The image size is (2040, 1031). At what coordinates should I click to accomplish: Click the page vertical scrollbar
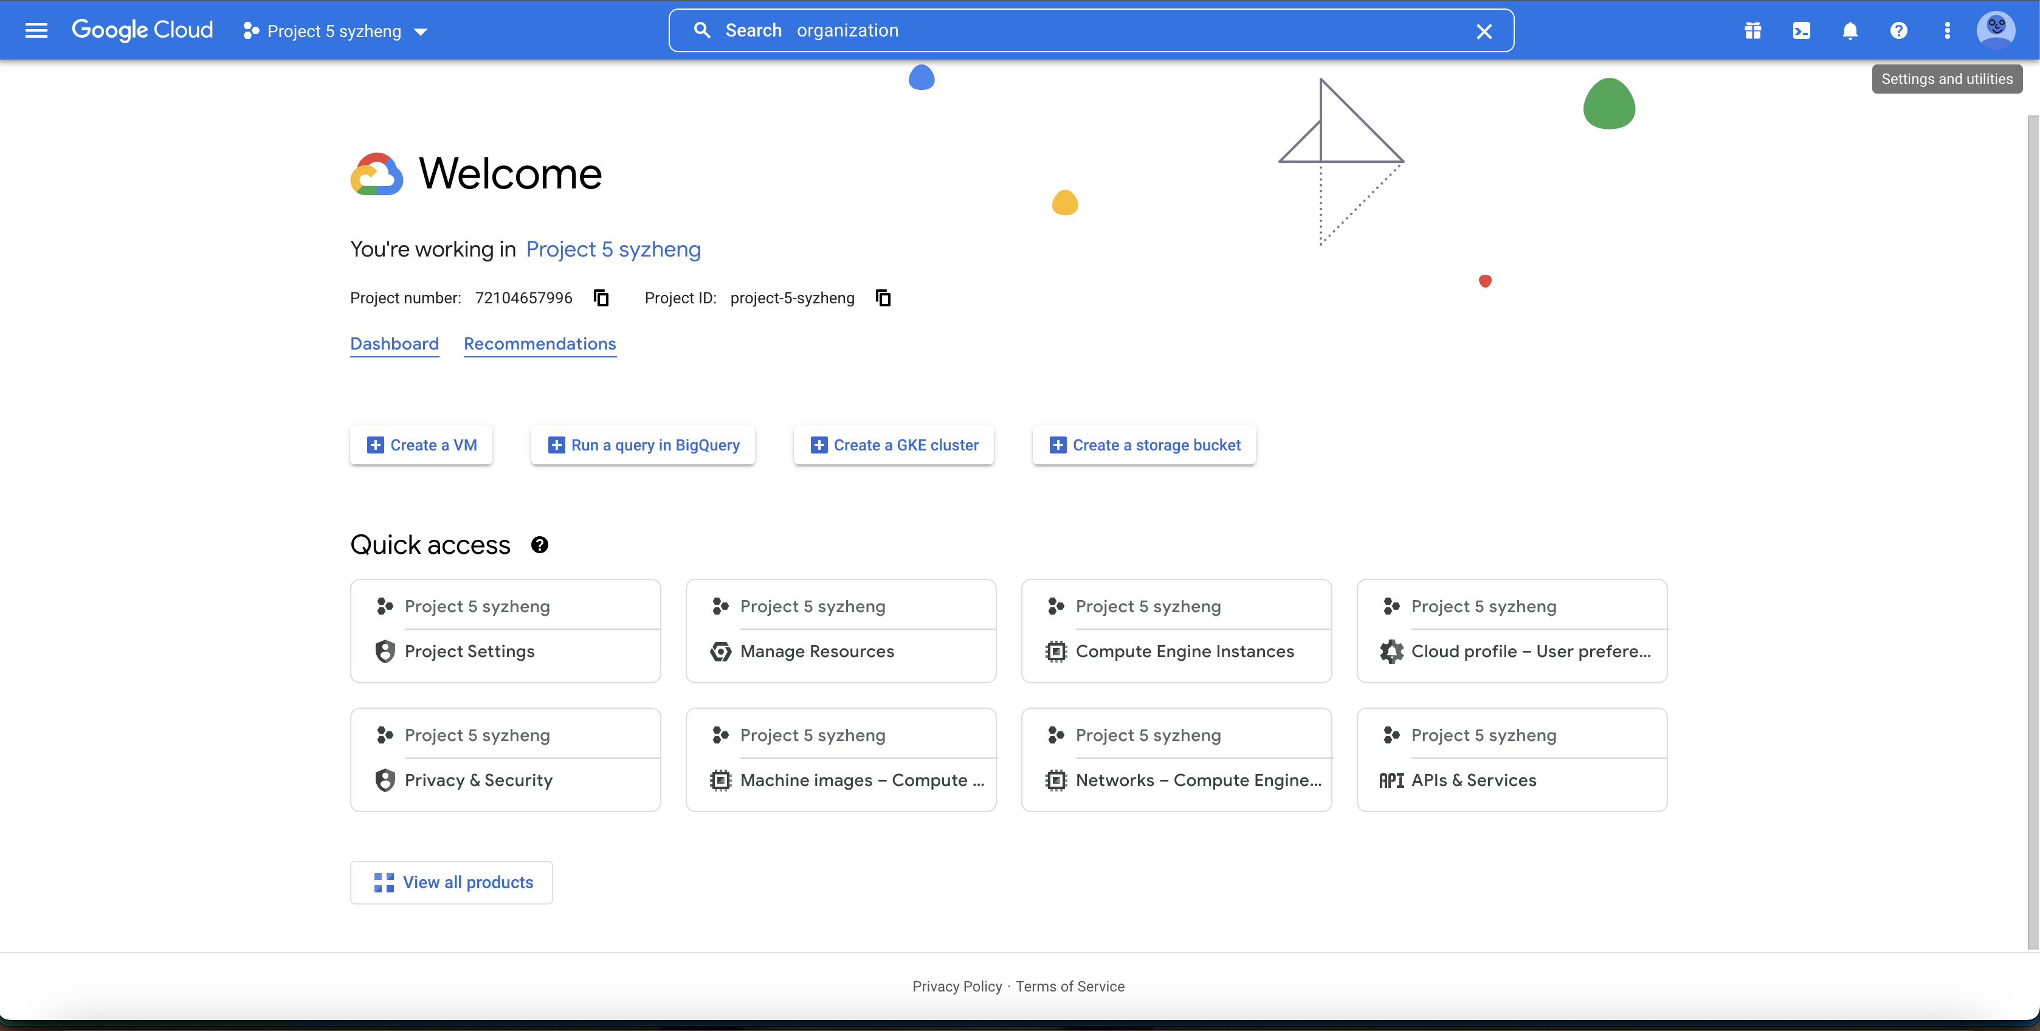click(x=2032, y=531)
